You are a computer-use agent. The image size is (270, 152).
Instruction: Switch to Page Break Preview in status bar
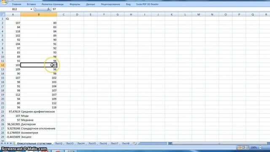(247, 147)
